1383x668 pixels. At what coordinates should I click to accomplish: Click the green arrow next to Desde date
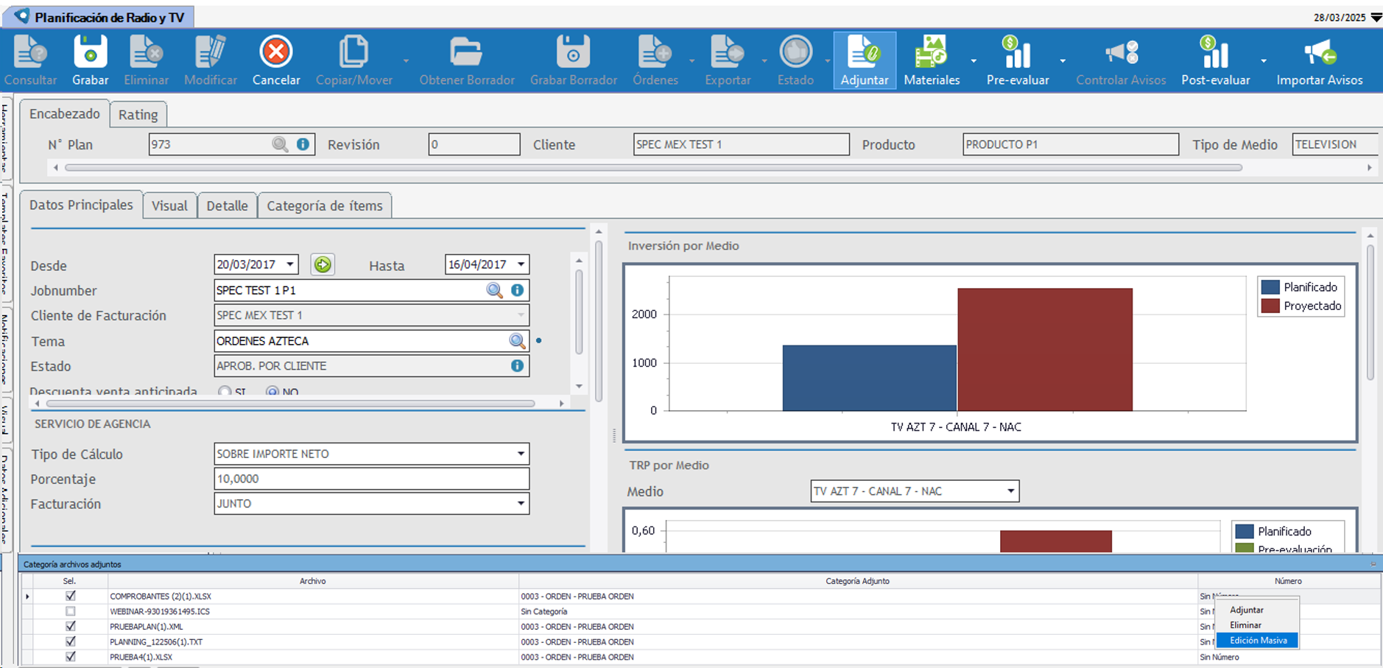[323, 264]
